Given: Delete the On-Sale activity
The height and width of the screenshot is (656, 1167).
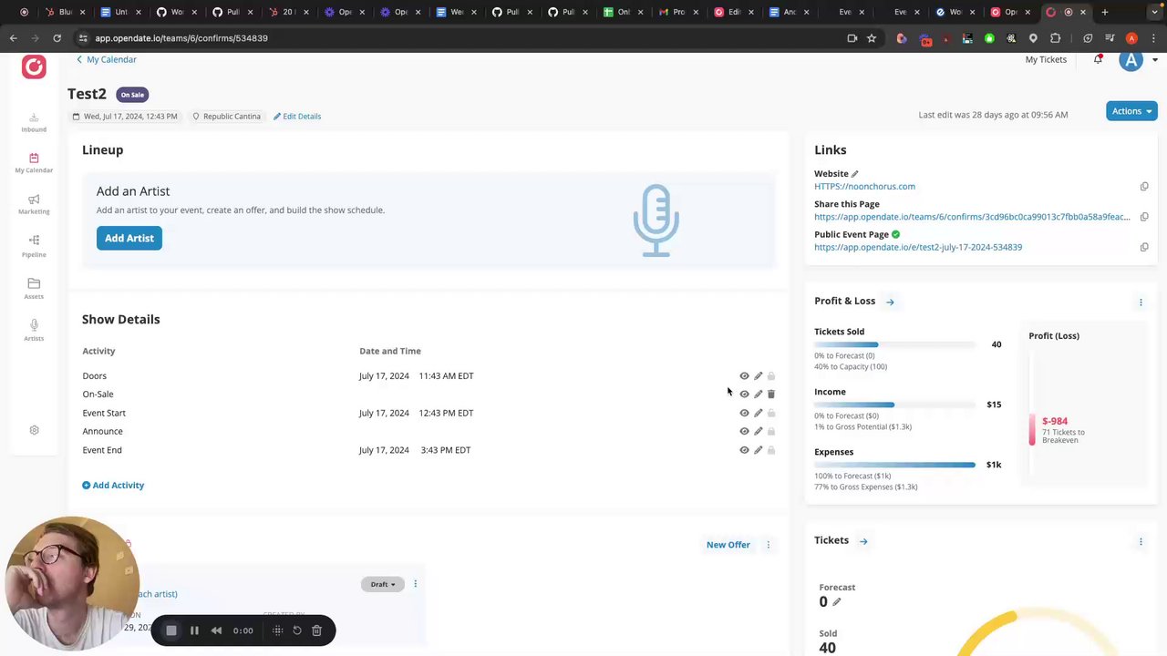Looking at the screenshot, I should click(x=770, y=395).
